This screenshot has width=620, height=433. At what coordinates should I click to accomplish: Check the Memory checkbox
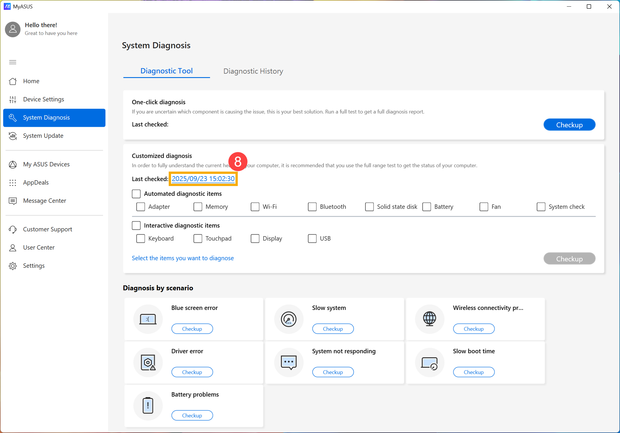point(198,207)
